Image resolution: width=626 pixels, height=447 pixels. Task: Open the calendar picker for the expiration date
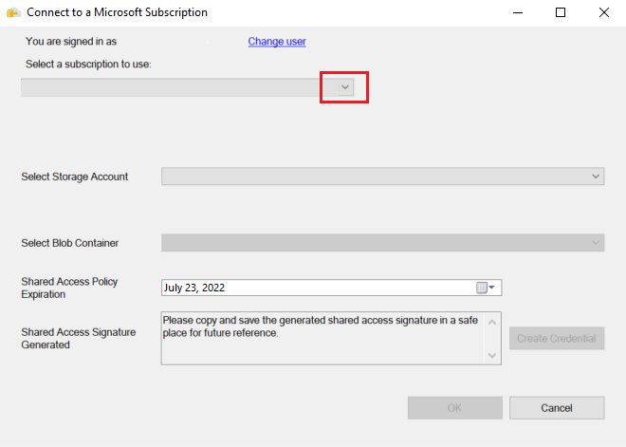coord(486,288)
